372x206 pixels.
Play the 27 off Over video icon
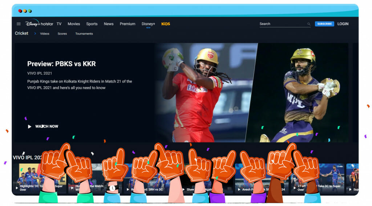coord(294,188)
